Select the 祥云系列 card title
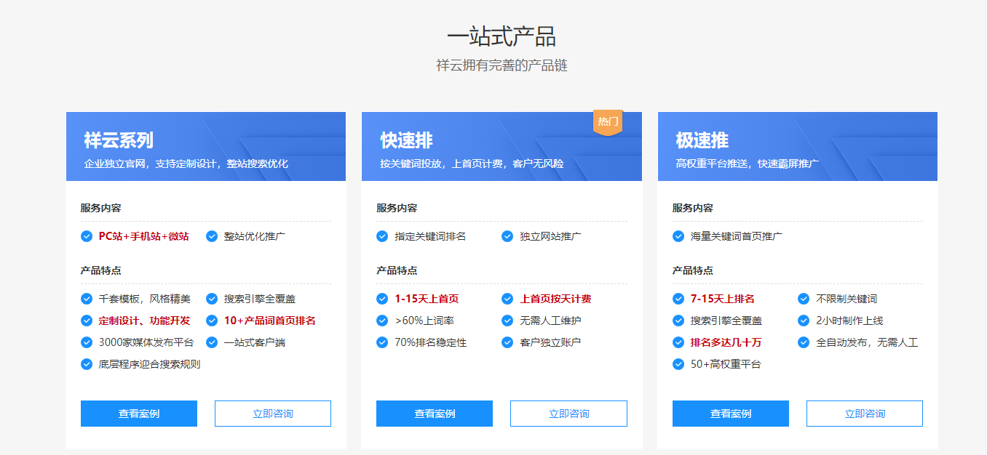The width and height of the screenshot is (987, 455). pos(119,140)
